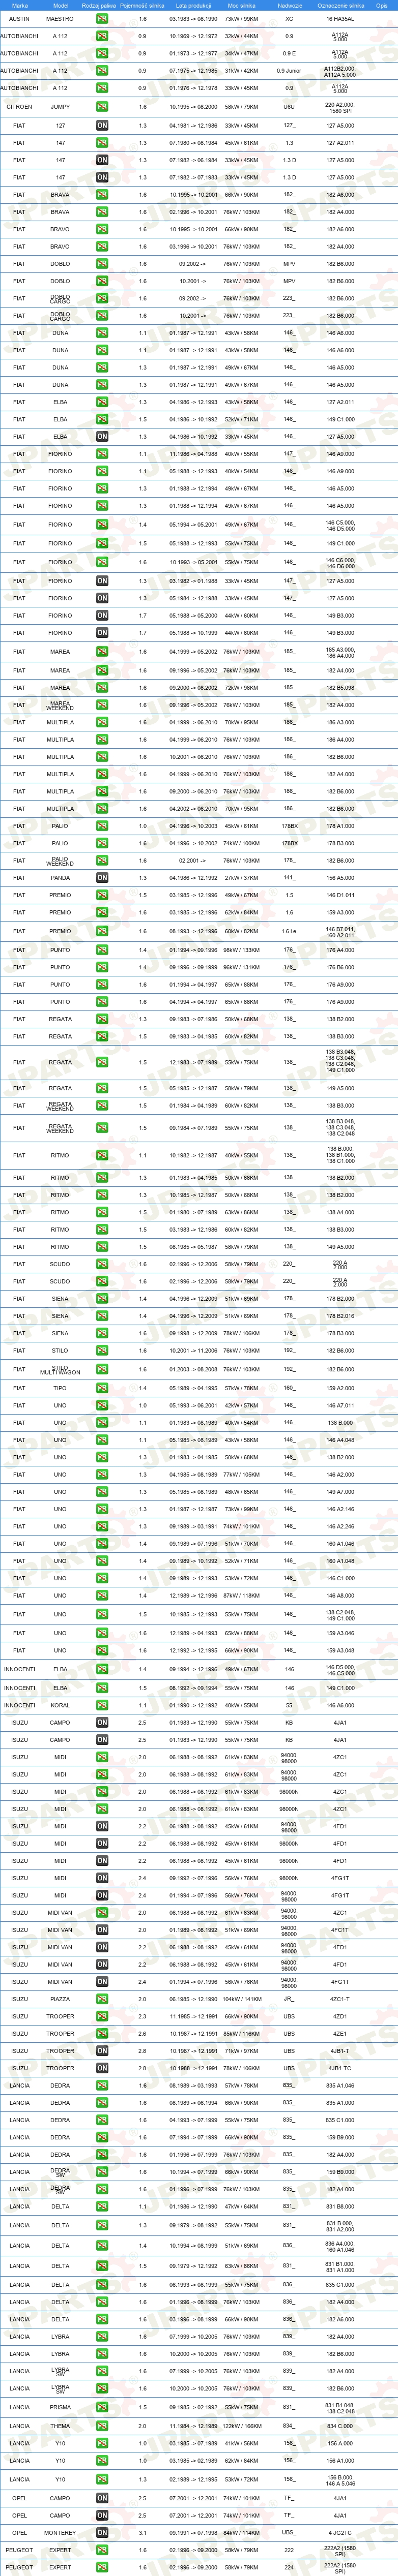Click the MAESTRO model cell
This screenshot has width=398, height=2576.
[60, 19]
